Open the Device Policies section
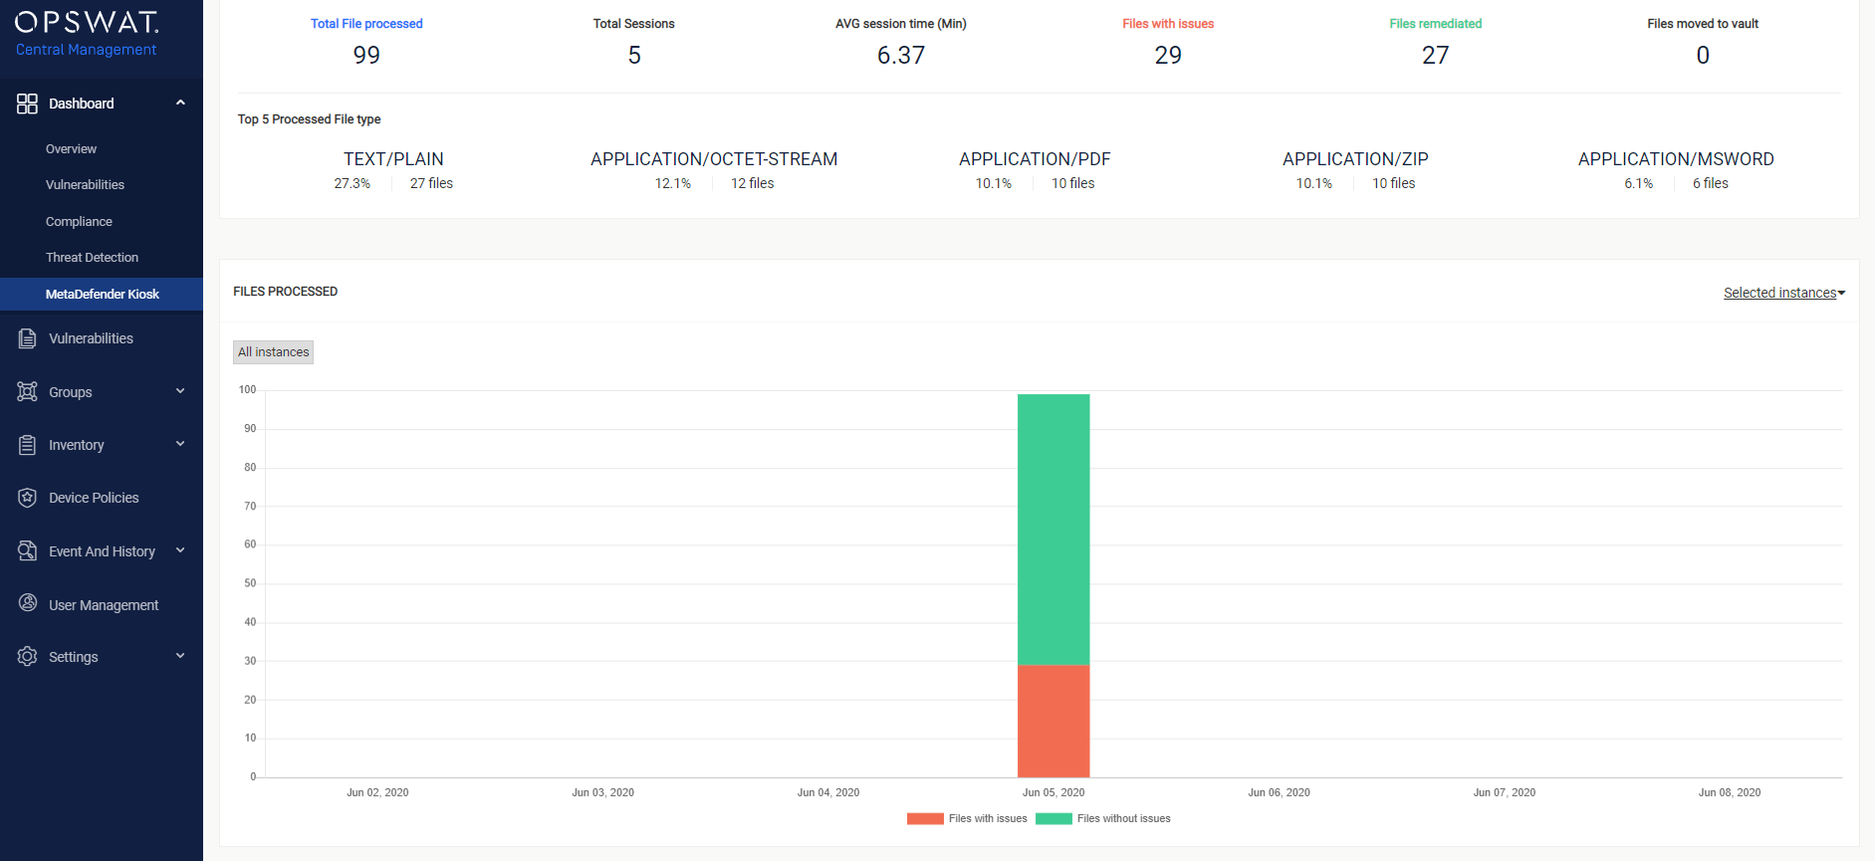The image size is (1875, 861). click(94, 498)
